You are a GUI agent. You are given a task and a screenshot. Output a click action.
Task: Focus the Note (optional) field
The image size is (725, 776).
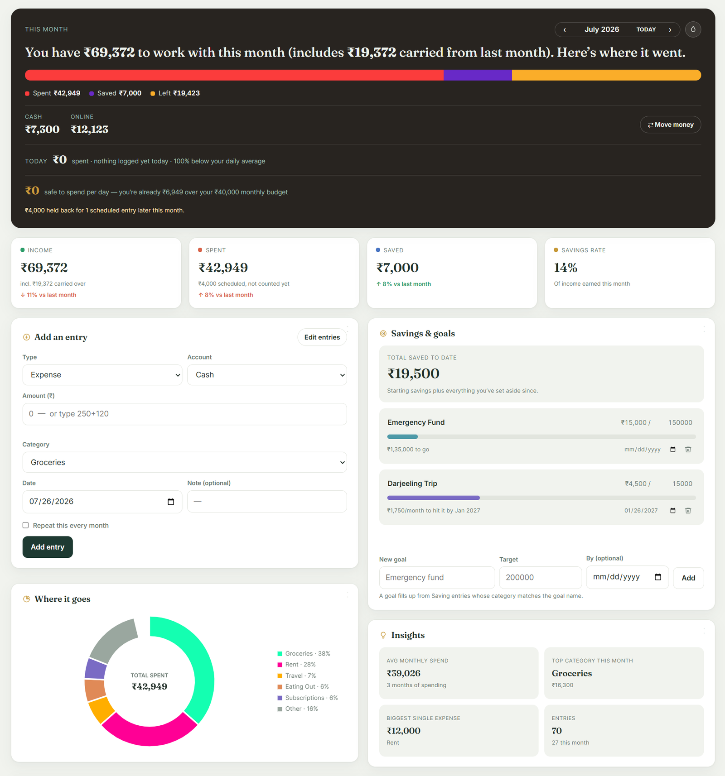(267, 501)
